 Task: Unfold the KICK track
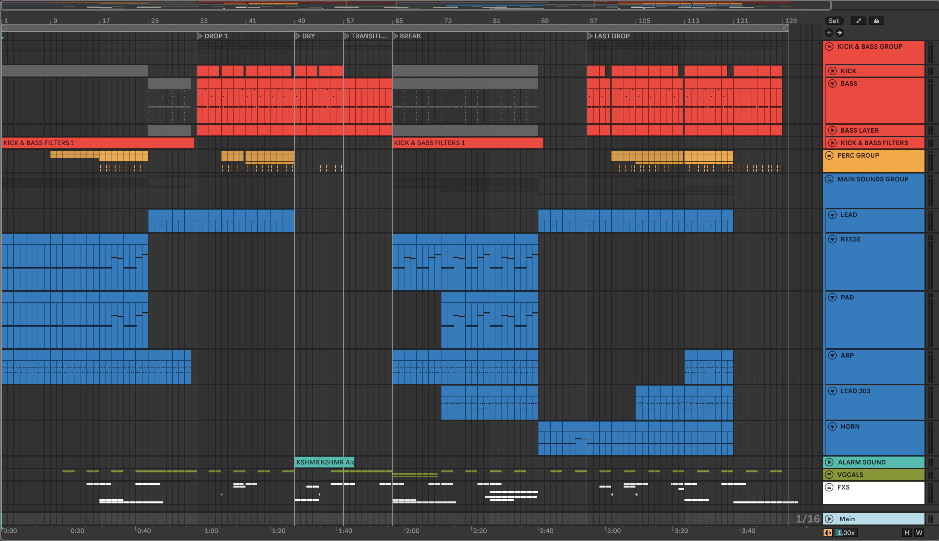[832, 71]
